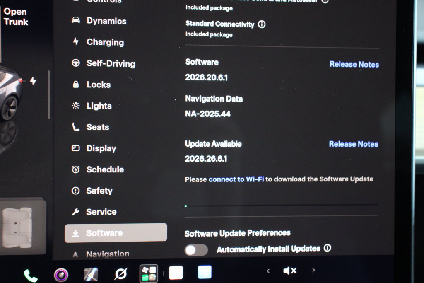Open Release Notes for available update

point(354,144)
